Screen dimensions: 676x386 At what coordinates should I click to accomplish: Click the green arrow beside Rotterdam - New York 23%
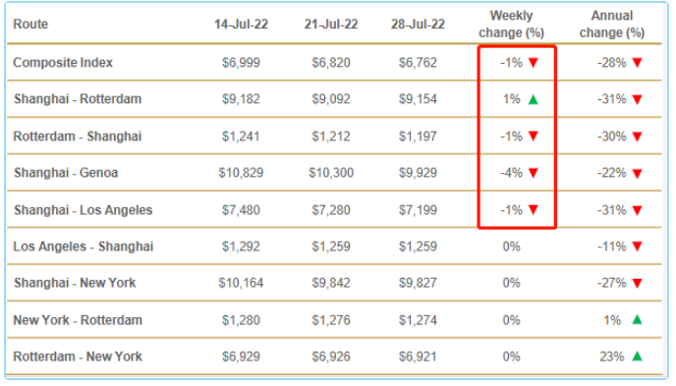(x=638, y=357)
